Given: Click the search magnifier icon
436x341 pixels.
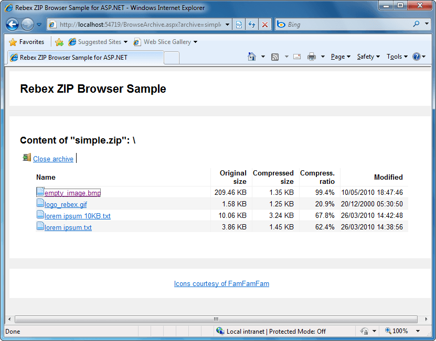Looking at the screenshot, I should [x=416, y=24].
